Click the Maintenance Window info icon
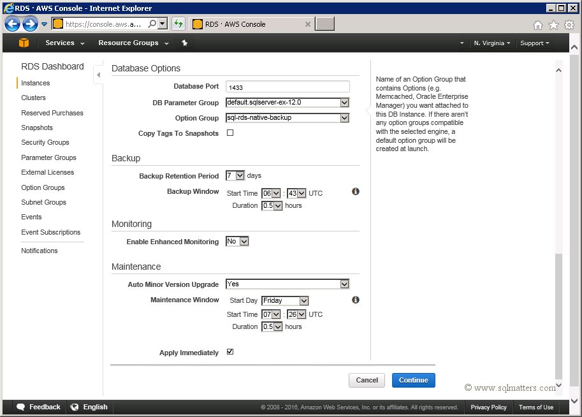Screen dimensions: 582x417 coord(356,300)
